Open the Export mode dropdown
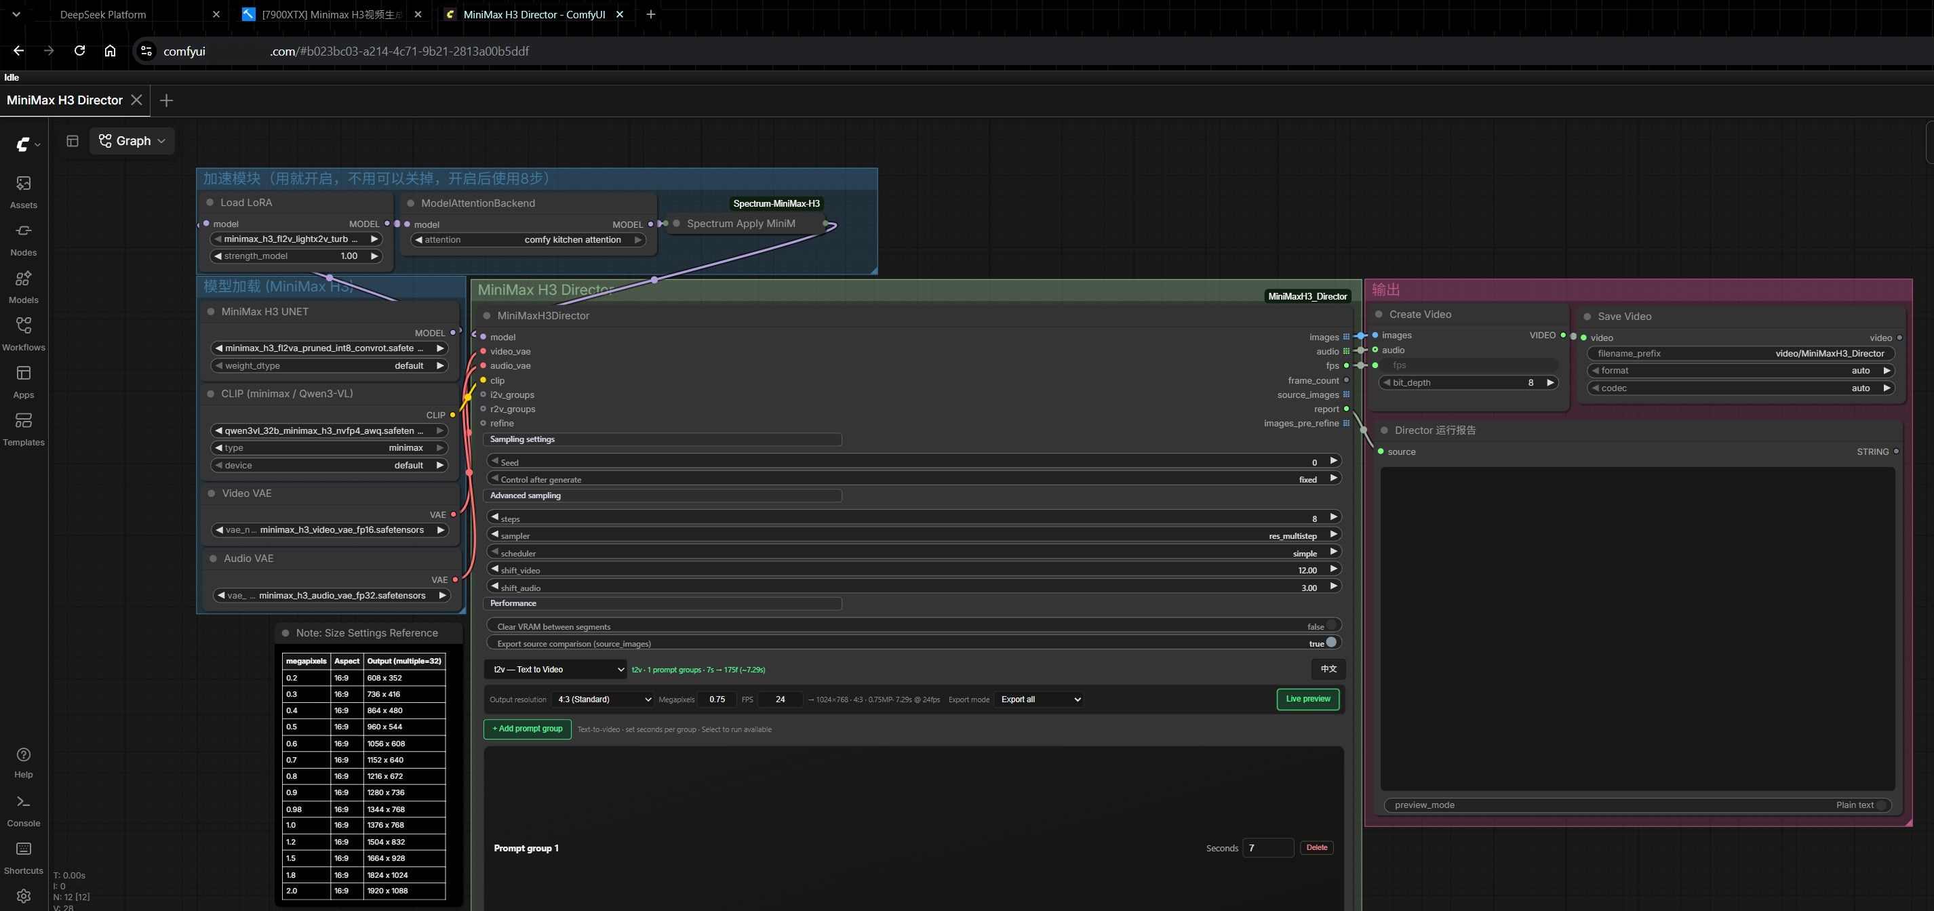 click(1039, 700)
